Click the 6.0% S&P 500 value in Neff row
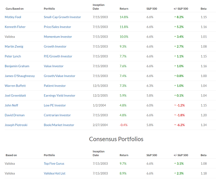 tap(150, 105)
